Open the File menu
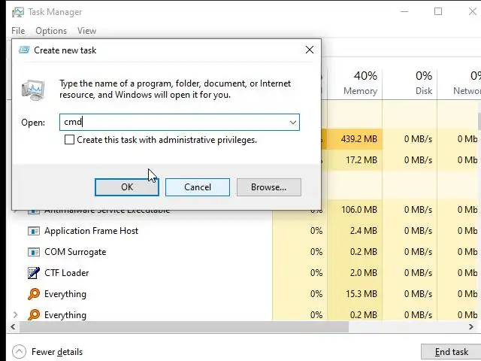 pyautogui.click(x=18, y=31)
